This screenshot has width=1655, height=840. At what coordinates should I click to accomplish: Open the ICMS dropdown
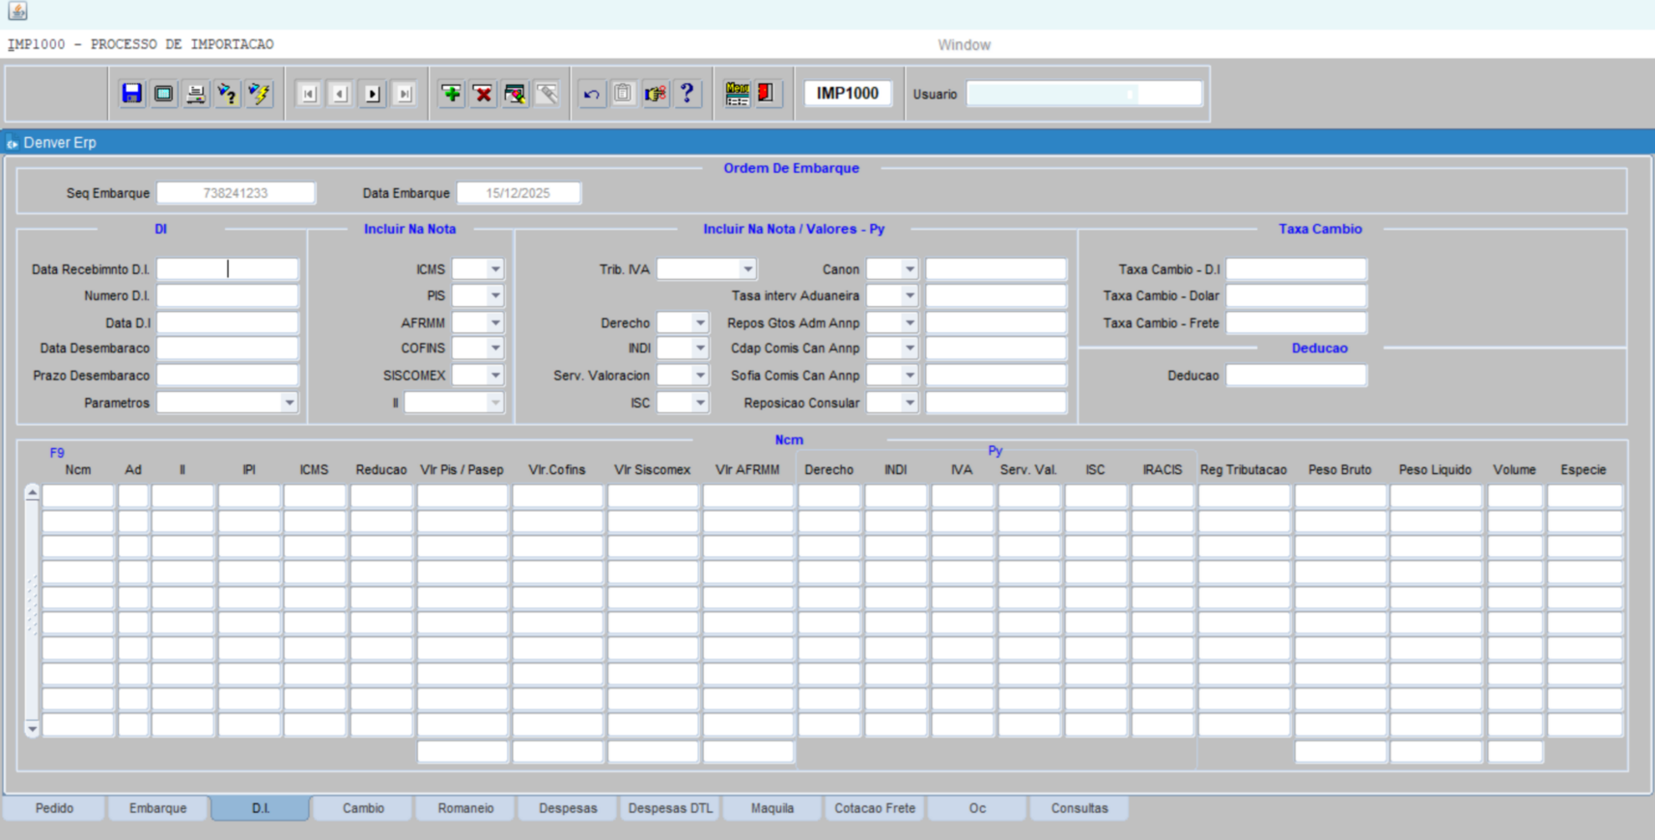(x=494, y=269)
